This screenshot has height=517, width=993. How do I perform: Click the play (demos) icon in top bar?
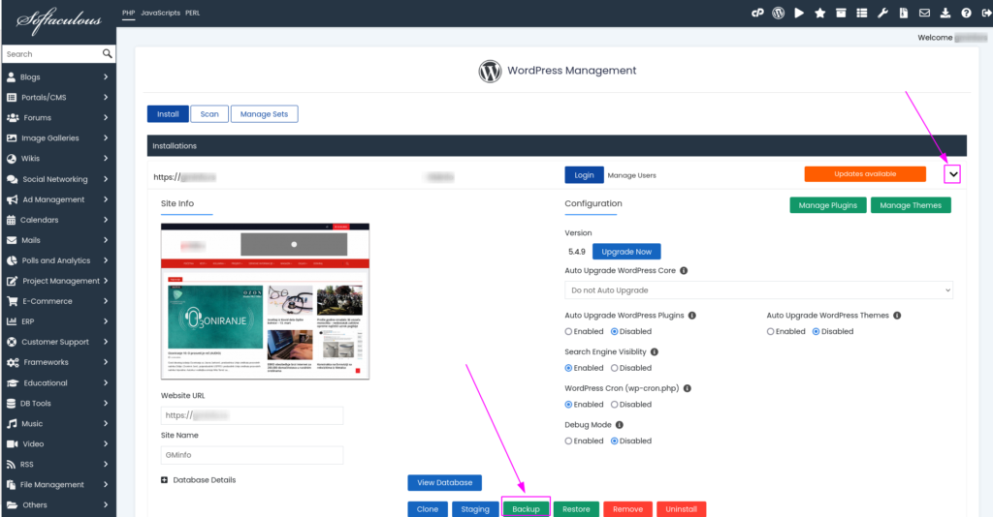coord(799,13)
